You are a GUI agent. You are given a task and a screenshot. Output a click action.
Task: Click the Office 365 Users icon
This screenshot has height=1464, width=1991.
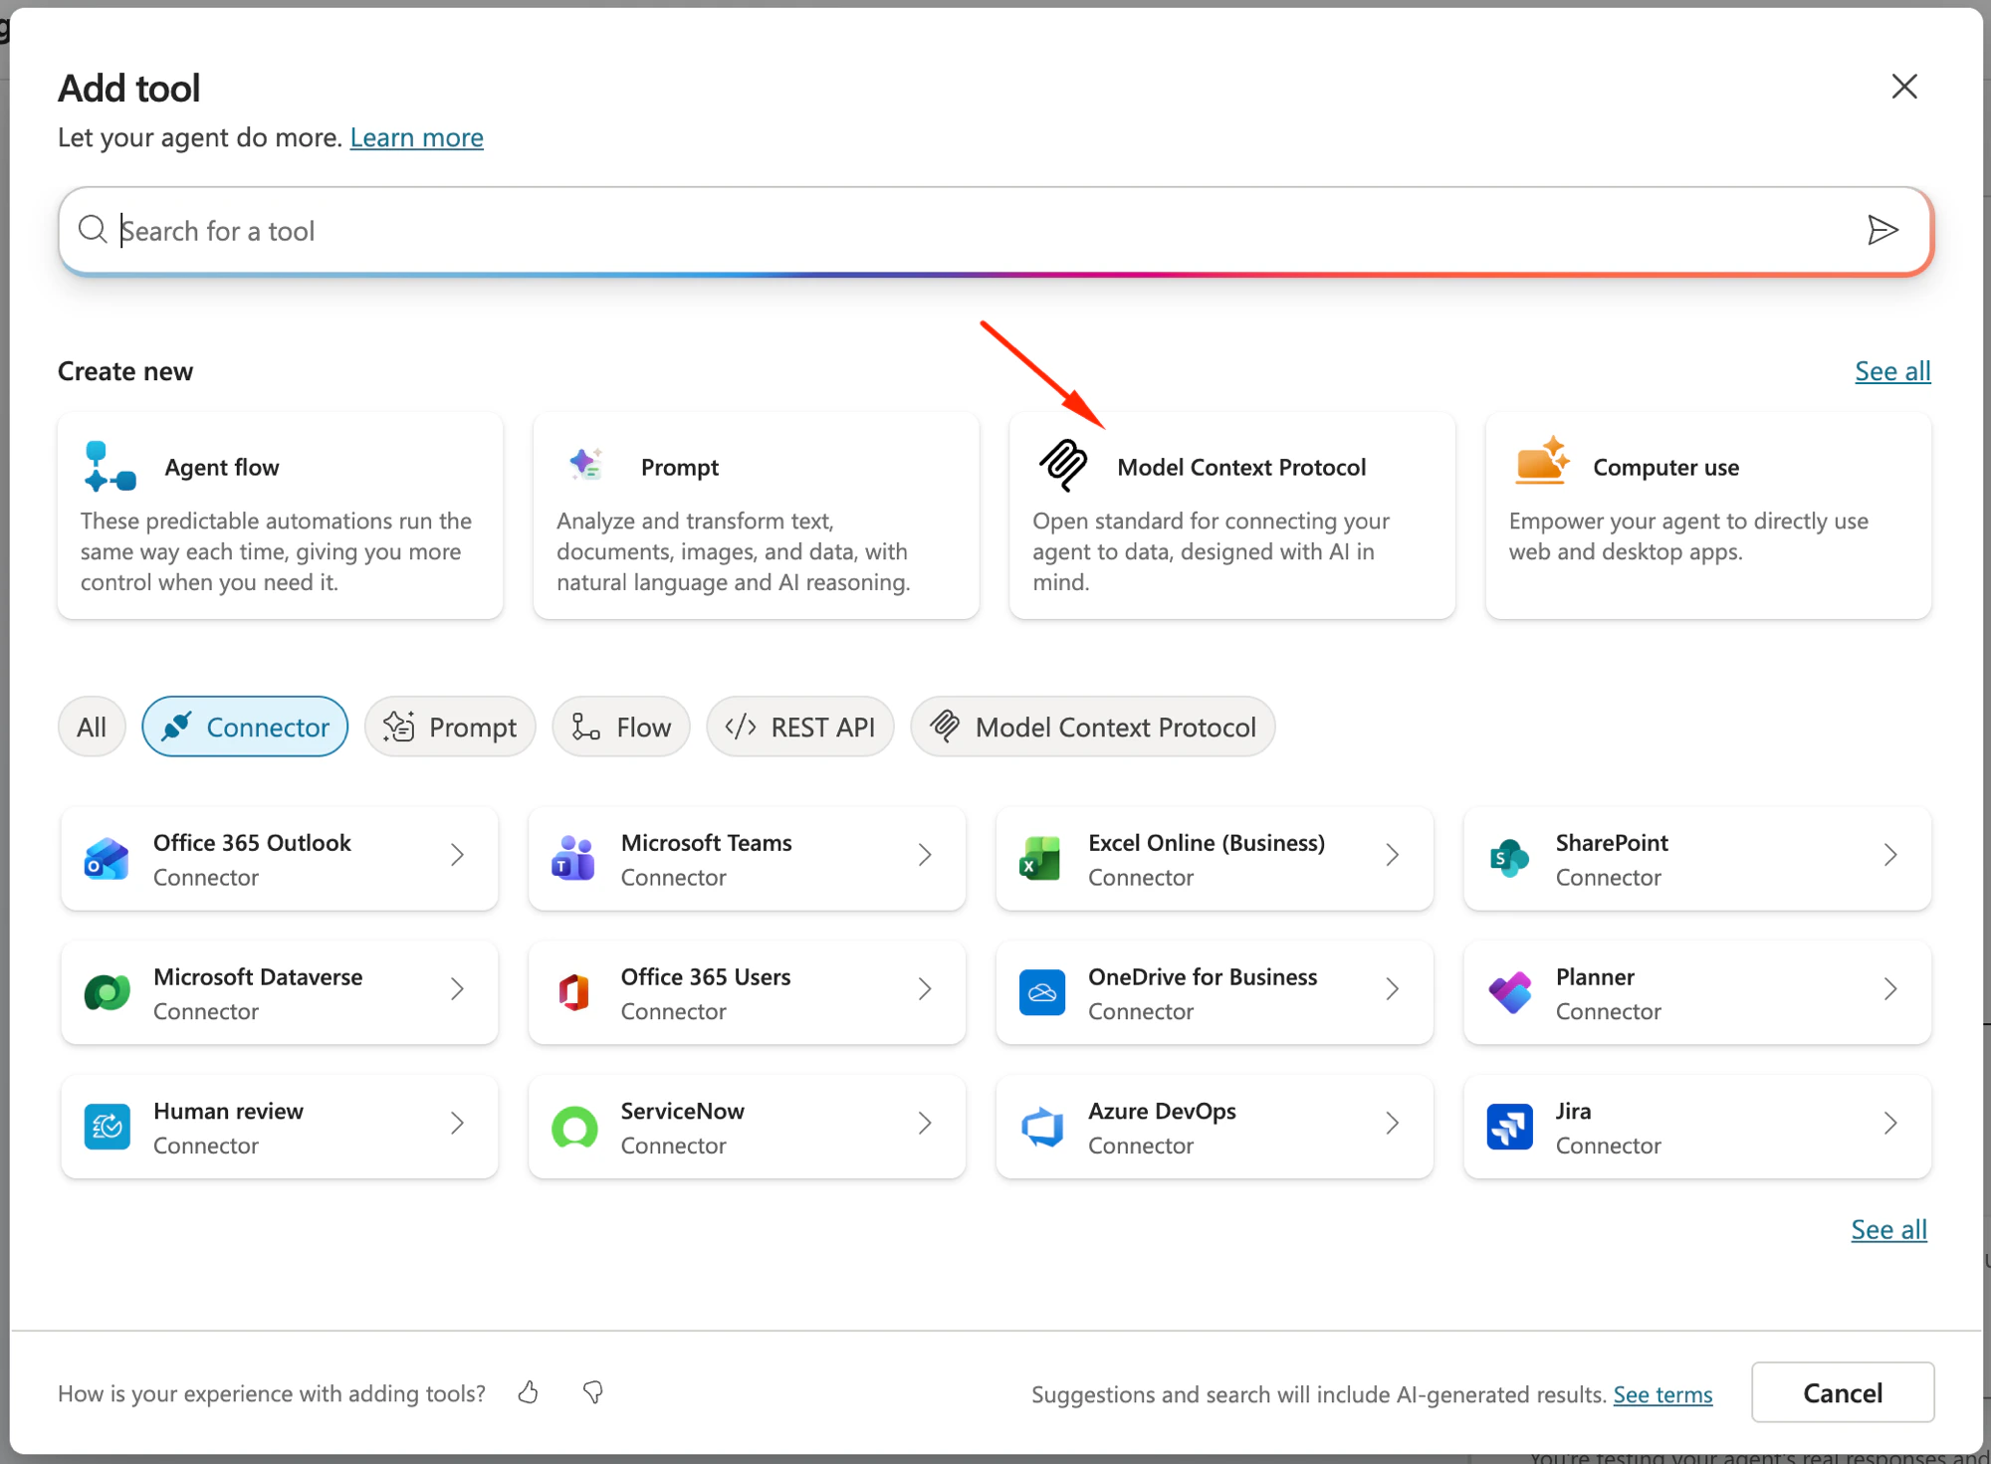point(574,992)
